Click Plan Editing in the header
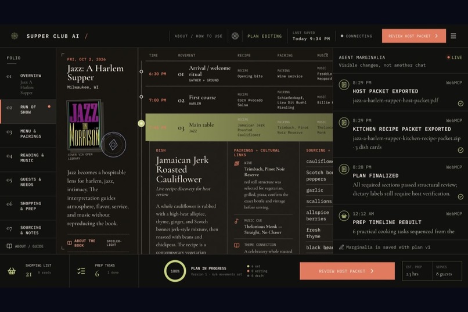Viewport: 468px width, 312px height. [x=264, y=36]
